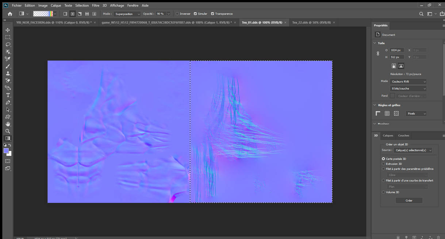
Task: Select the Rectangular Marquee tool
Action: (x=8, y=37)
